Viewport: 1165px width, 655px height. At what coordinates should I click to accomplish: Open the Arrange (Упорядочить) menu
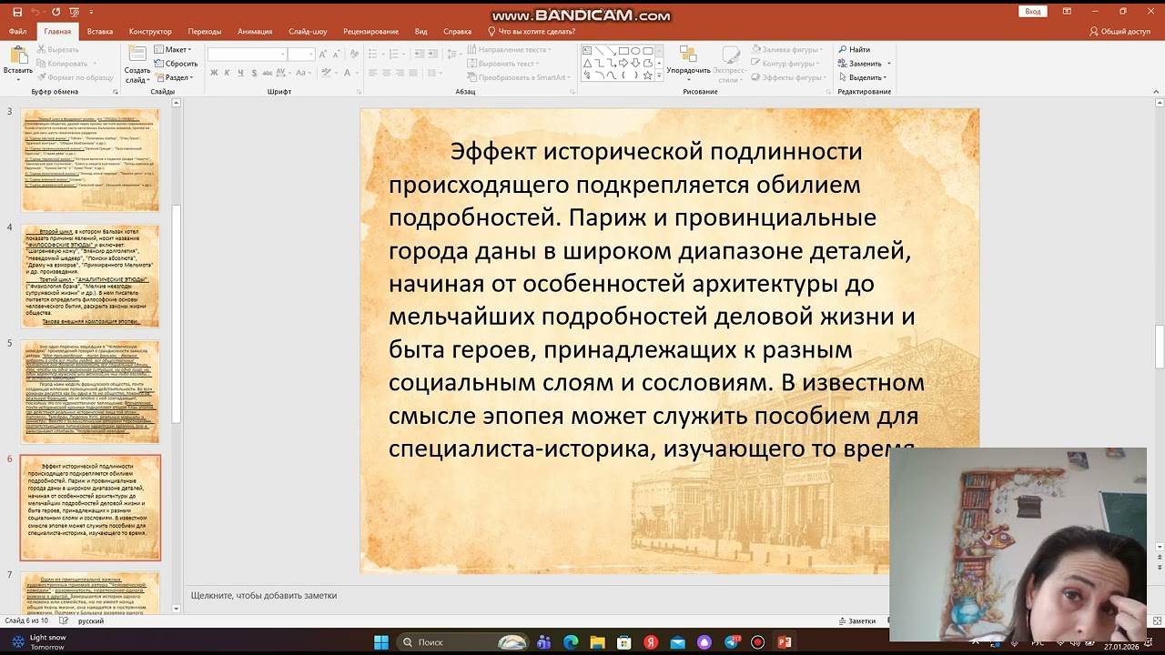click(x=688, y=63)
